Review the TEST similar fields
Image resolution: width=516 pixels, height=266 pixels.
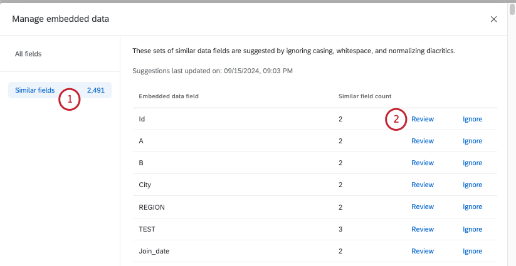pyautogui.click(x=423, y=229)
